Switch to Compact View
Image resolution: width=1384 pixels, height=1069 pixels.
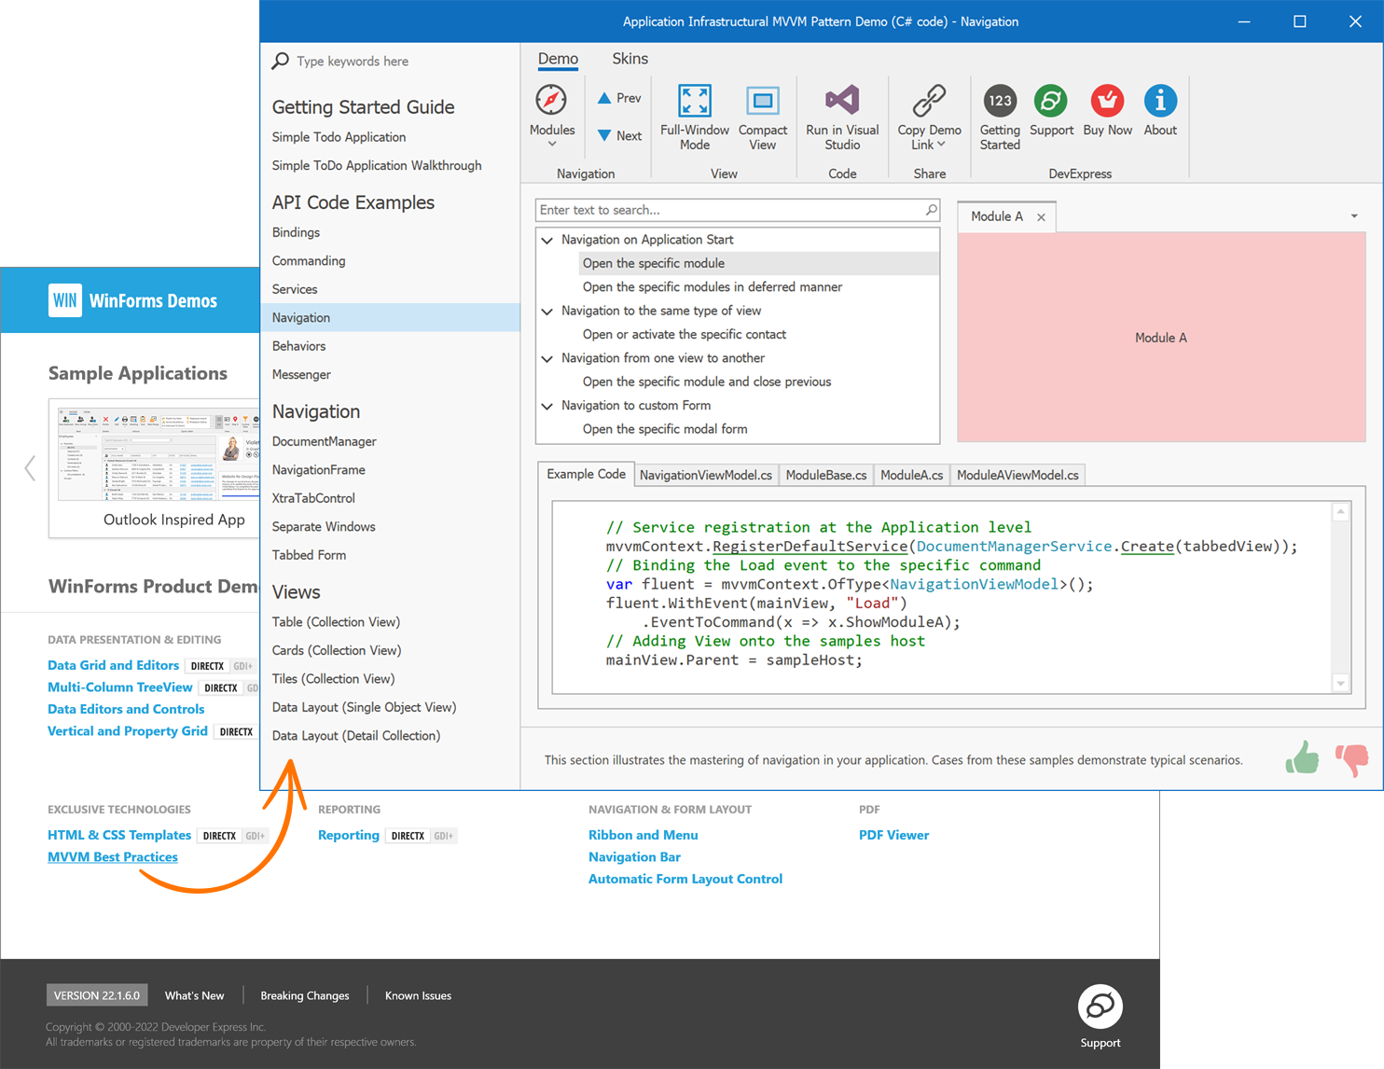tap(763, 118)
